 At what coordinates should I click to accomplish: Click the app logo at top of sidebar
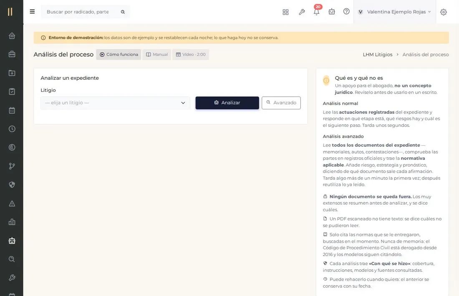pyautogui.click(x=10, y=12)
